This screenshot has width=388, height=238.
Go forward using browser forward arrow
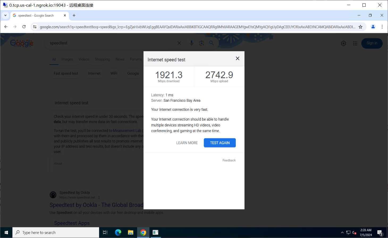(15, 27)
